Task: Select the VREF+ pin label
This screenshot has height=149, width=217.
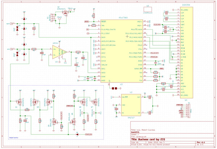Action: (x=140, y=22)
